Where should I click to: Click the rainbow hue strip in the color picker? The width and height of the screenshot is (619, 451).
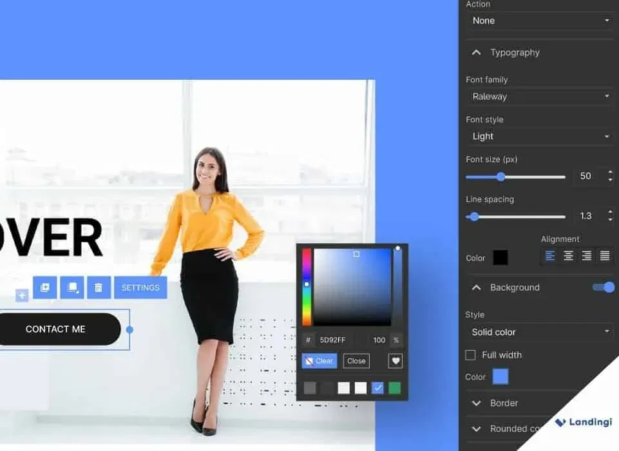pos(307,287)
